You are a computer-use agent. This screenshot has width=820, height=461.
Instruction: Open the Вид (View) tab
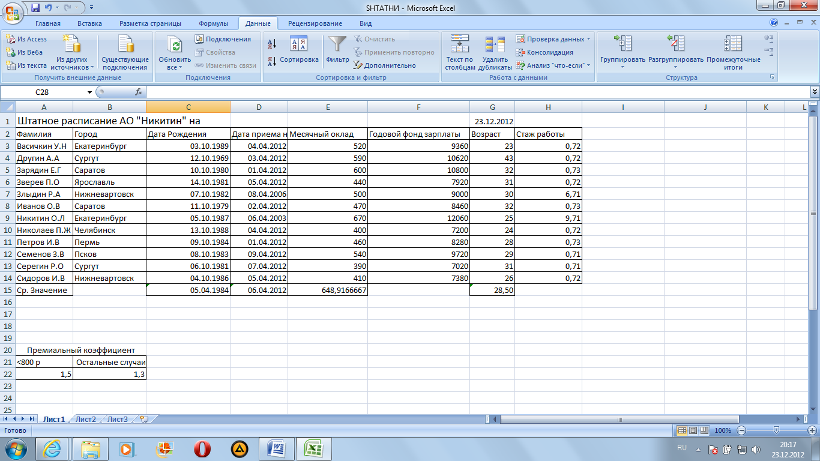coord(366,23)
